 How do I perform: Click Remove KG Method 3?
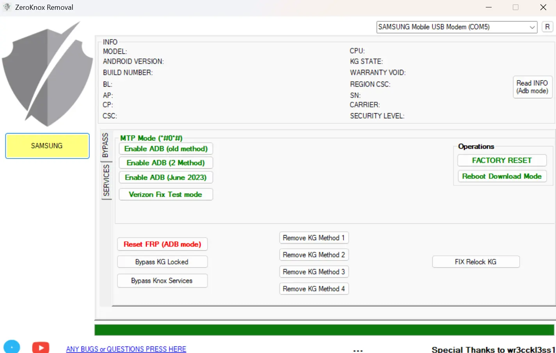[x=314, y=272]
